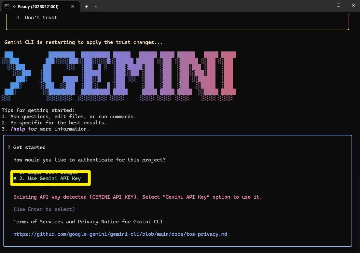Click the "(Use Enter to select)" hint
This screenshot has height=253, width=360.
pyautogui.click(x=44, y=209)
